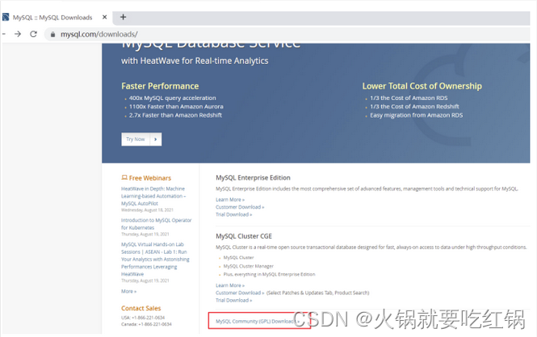Viewport: 537px width, 337px height.
Task: Click '1/3 the Cost of Amazon RDS' text
Action: [x=409, y=98]
